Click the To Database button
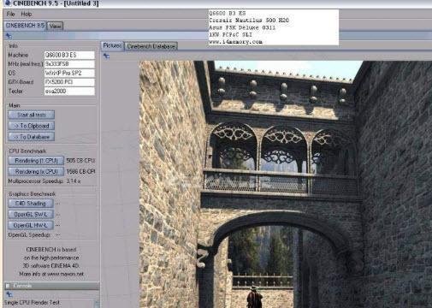 pos(32,137)
